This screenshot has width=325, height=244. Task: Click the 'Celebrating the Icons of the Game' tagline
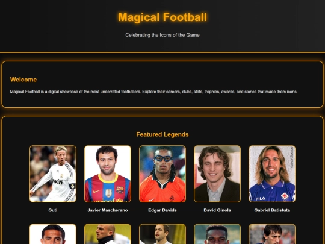[162, 35]
